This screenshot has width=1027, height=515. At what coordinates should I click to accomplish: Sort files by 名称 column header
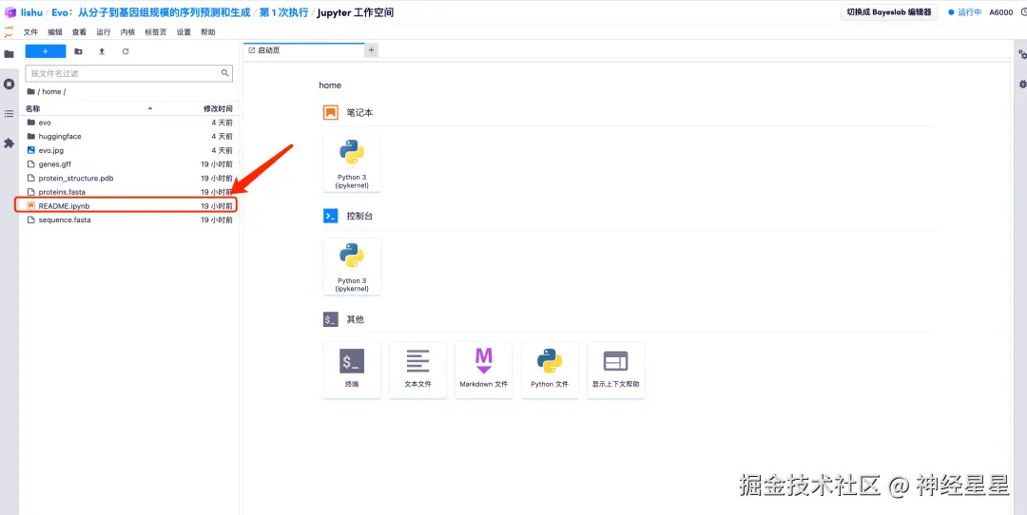pyautogui.click(x=32, y=108)
